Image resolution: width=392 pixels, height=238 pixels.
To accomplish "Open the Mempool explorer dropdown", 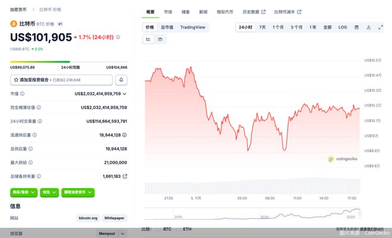I will click(112, 234).
